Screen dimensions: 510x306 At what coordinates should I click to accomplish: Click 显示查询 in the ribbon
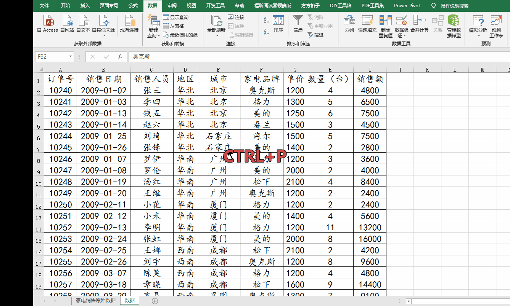point(175,18)
